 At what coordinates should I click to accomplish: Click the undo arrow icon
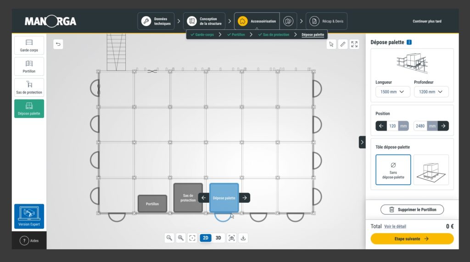tap(58, 44)
